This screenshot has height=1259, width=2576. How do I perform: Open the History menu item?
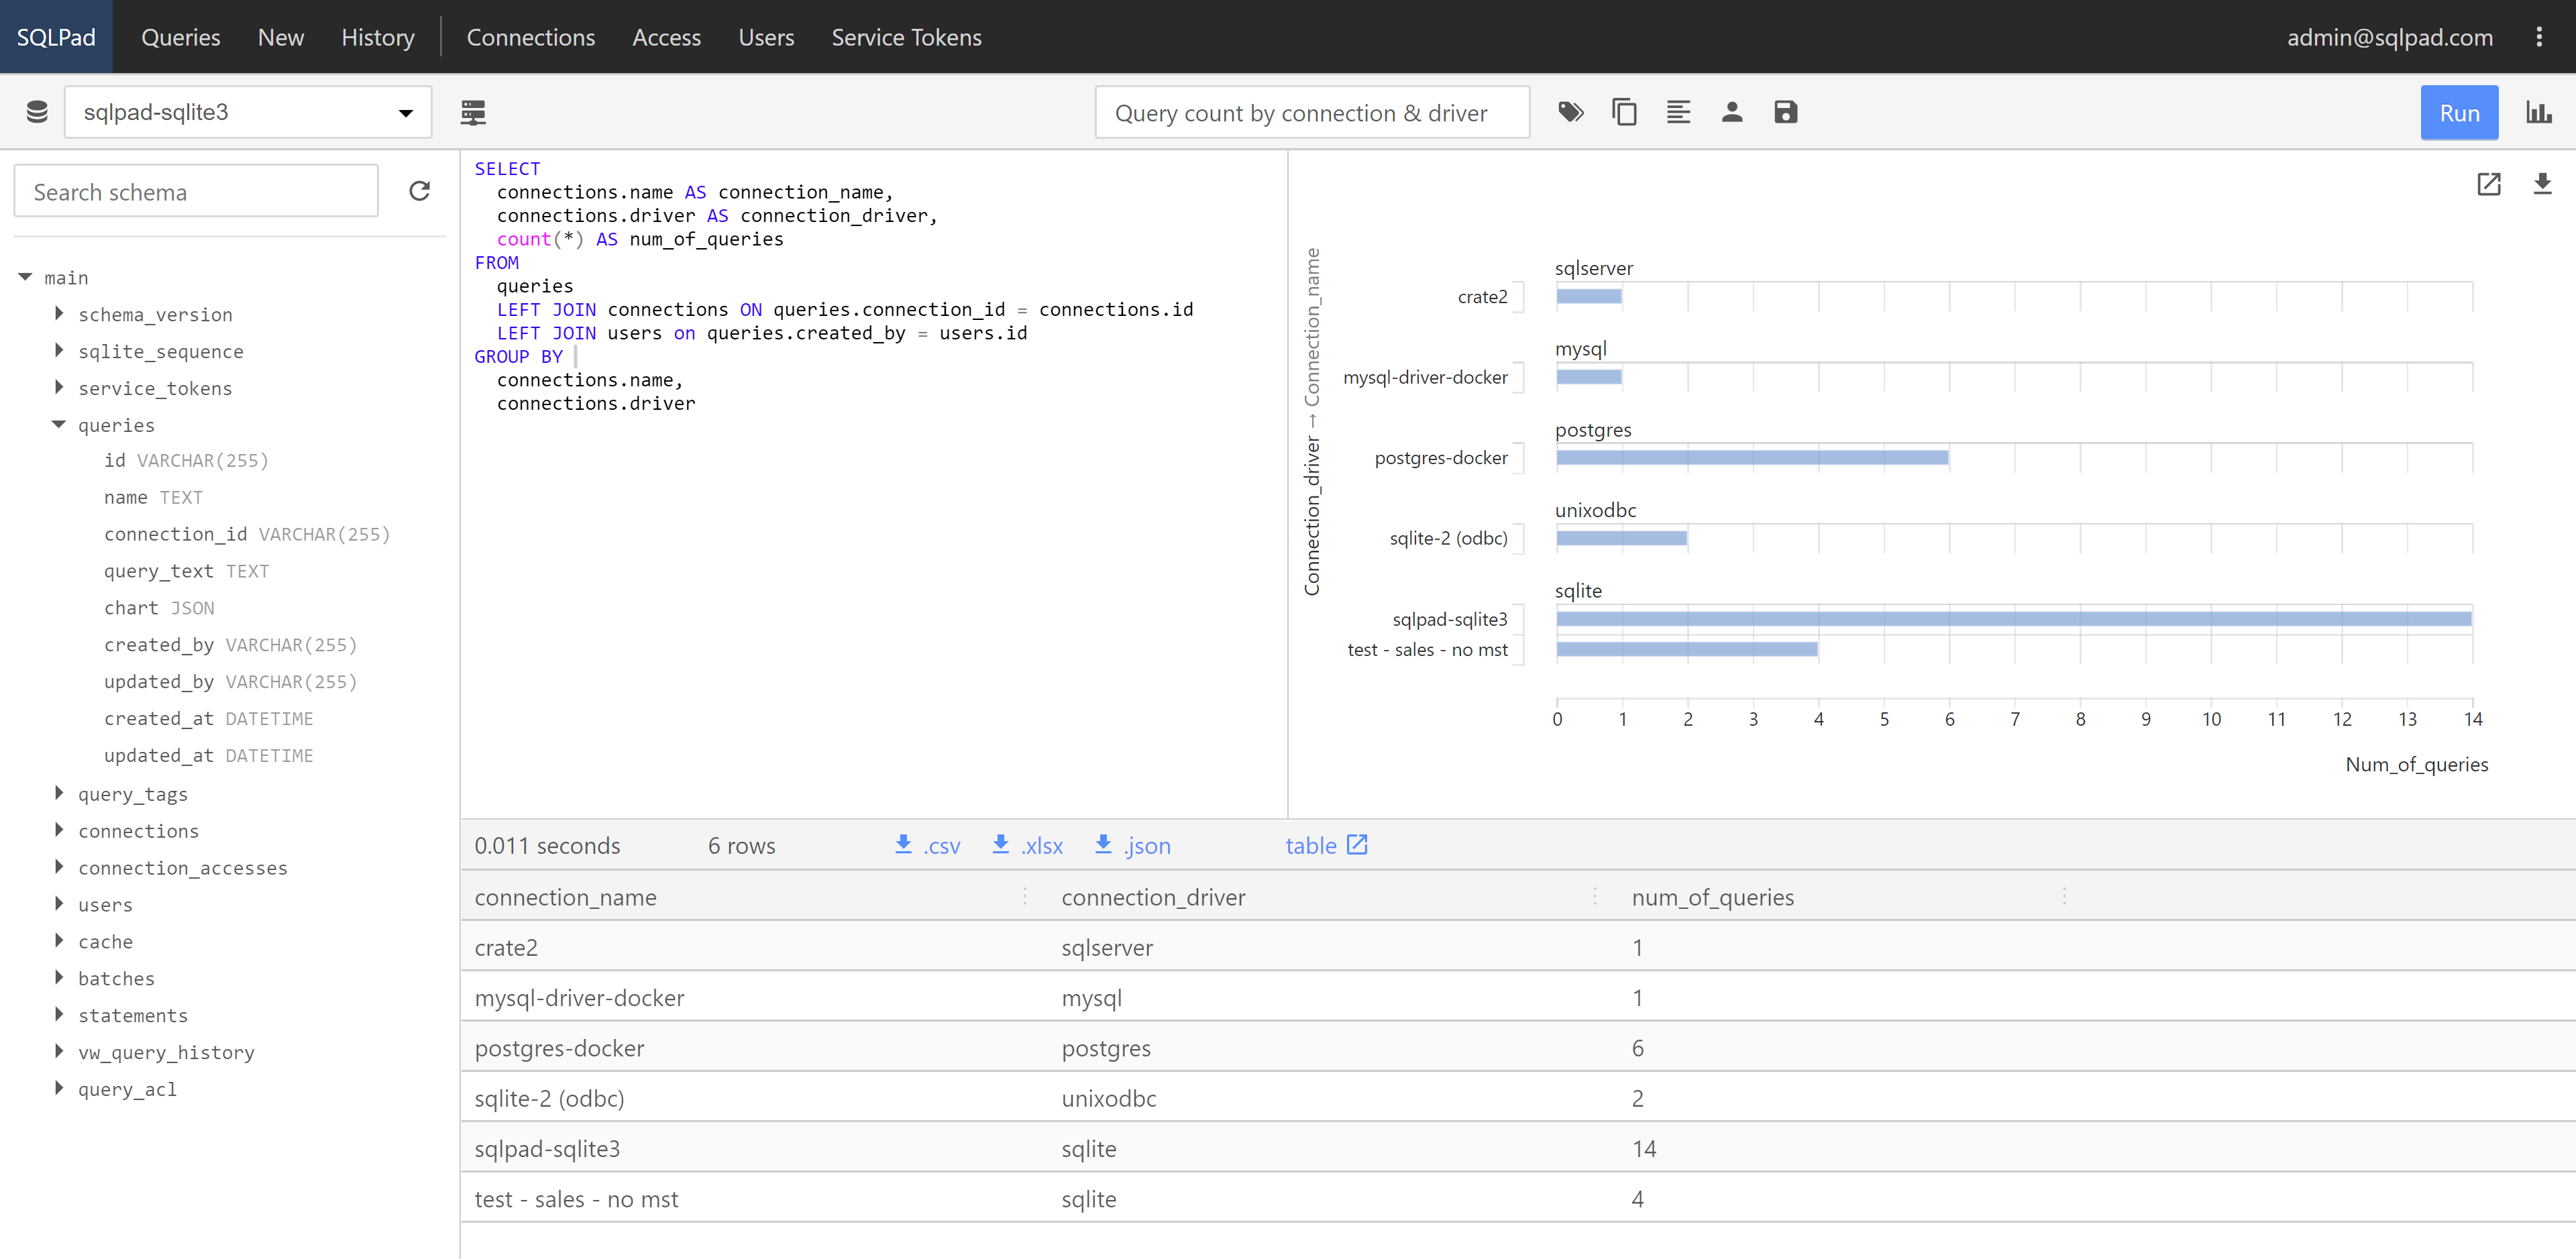pyautogui.click(x=377, y=37)
